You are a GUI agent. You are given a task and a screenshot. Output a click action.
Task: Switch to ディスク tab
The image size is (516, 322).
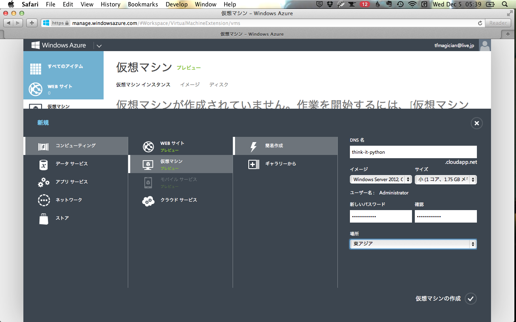click(x=219, y=85)
